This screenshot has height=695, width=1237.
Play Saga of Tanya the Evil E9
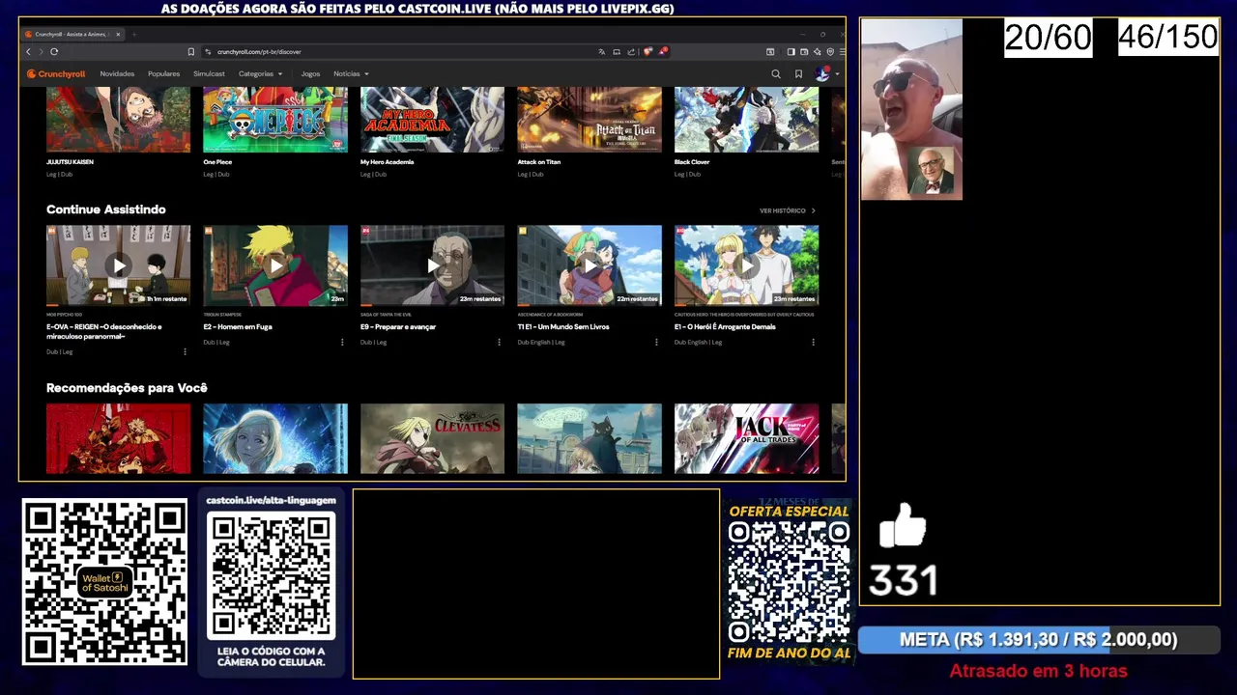pos(432,265)
